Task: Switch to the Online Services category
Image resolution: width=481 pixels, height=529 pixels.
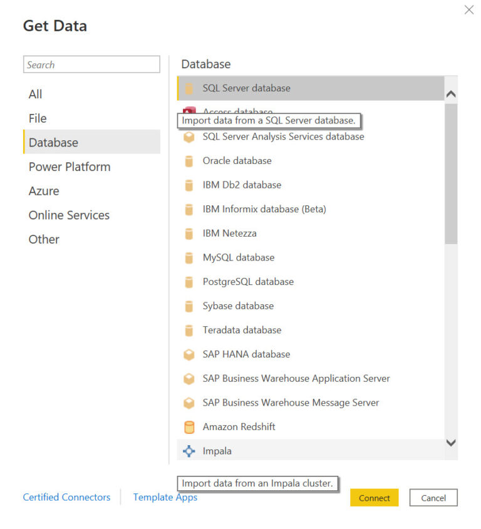Action: pyautogui.click(x=69, y=215)
